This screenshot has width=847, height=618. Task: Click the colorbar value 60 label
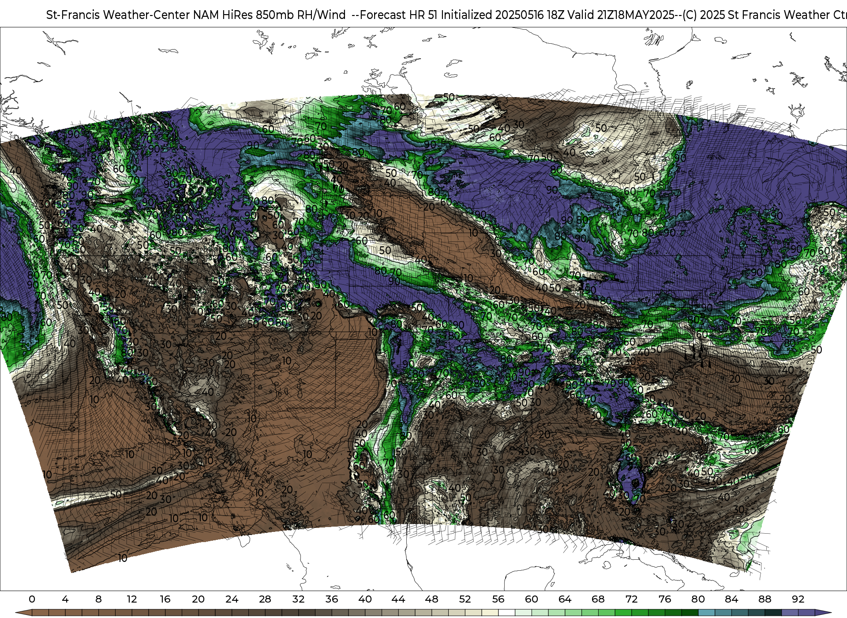pos(532,599)
